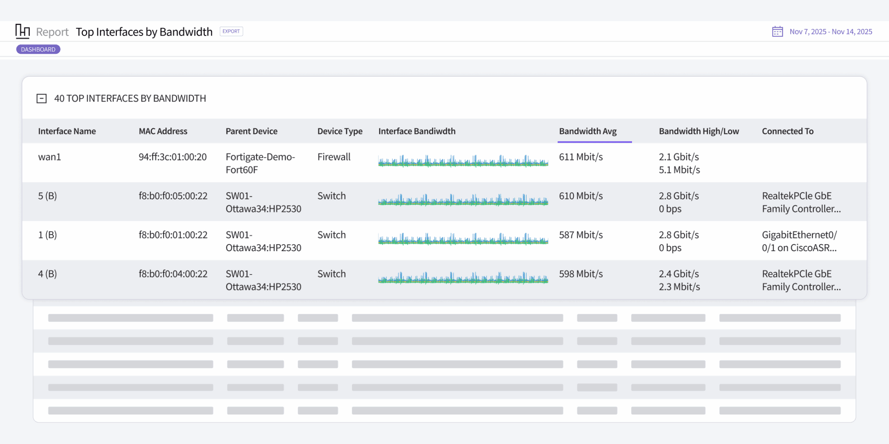Click the Report label in the header
Screen dimensions: 889x444
[52, 32]
